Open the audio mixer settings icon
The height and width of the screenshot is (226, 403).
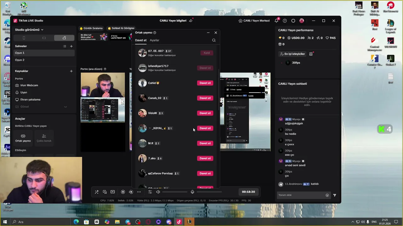click(150, 192)
